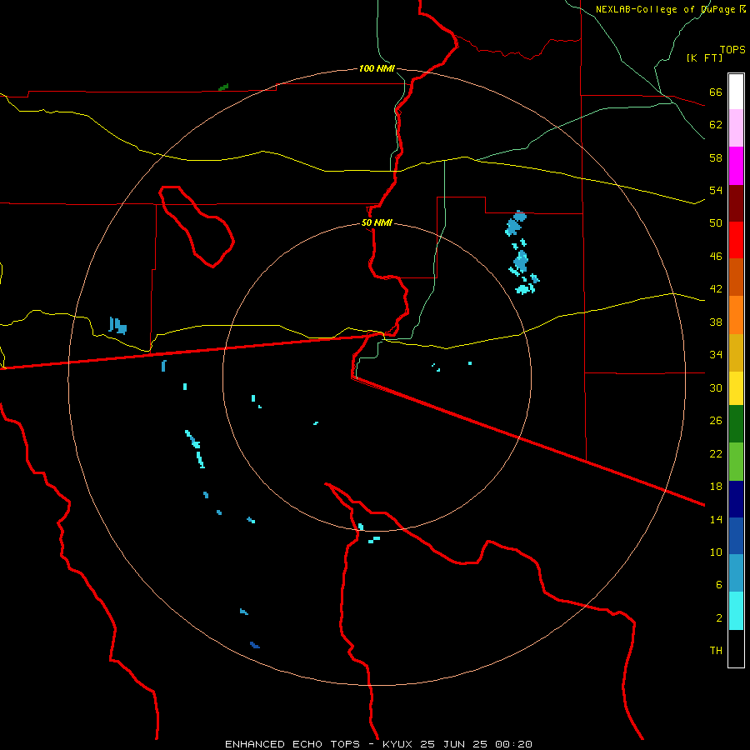Click the '46' legend value
750x750 pixels.
[x=716, y=257]
